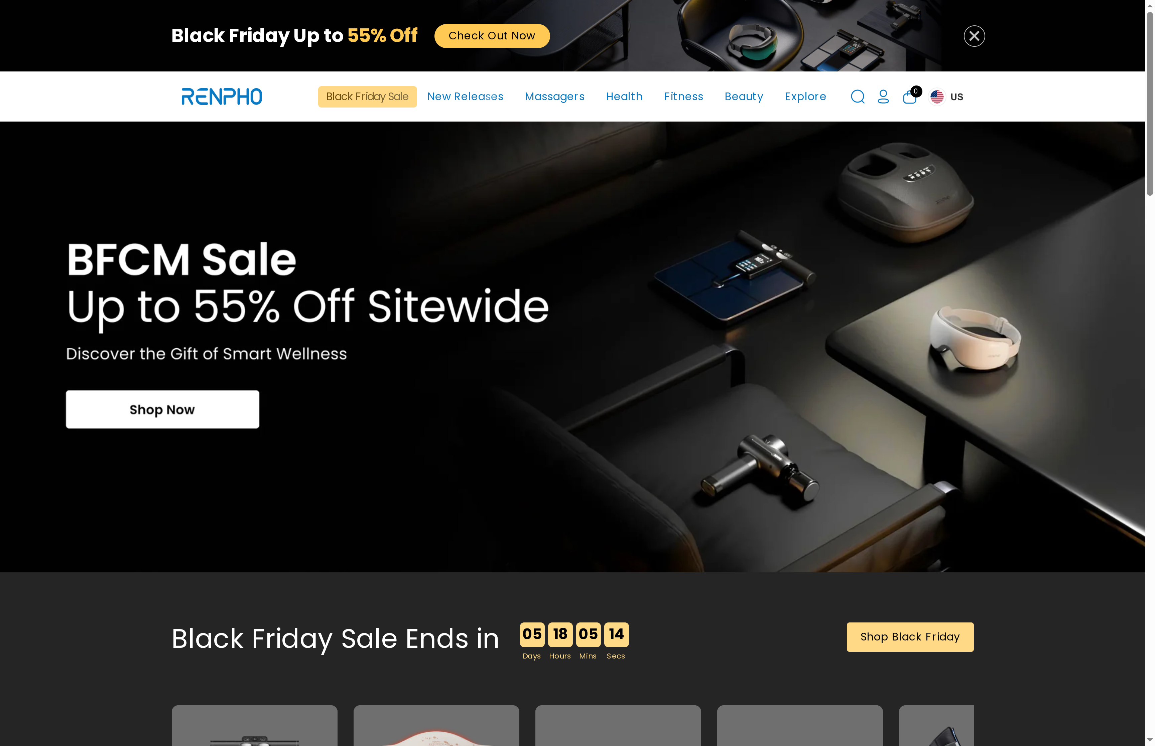Go to the Beauty category
This screenshot has height=746, width=1155.
[x=744, y=97]
